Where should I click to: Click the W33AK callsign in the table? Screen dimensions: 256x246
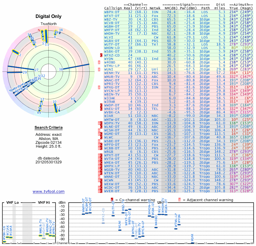click(109, 98)
